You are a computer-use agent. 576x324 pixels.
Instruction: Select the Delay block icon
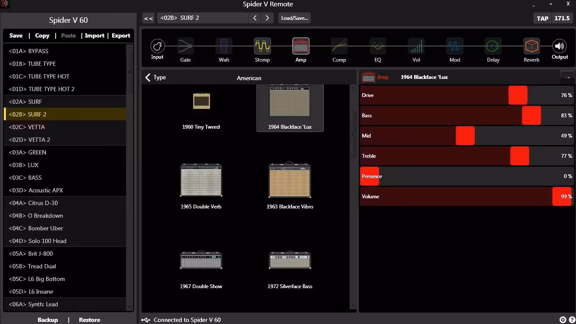click(493, 46)
